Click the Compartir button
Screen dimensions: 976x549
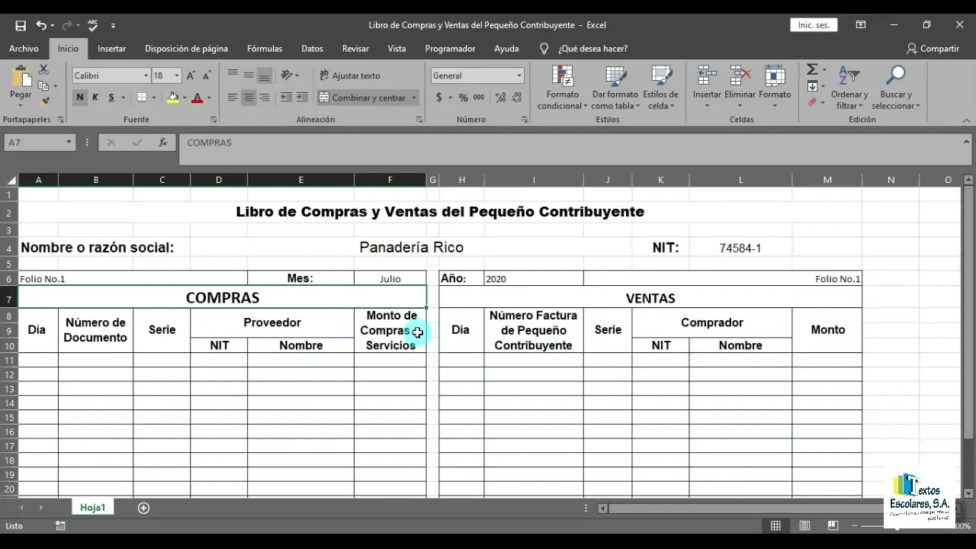(933, 49)
